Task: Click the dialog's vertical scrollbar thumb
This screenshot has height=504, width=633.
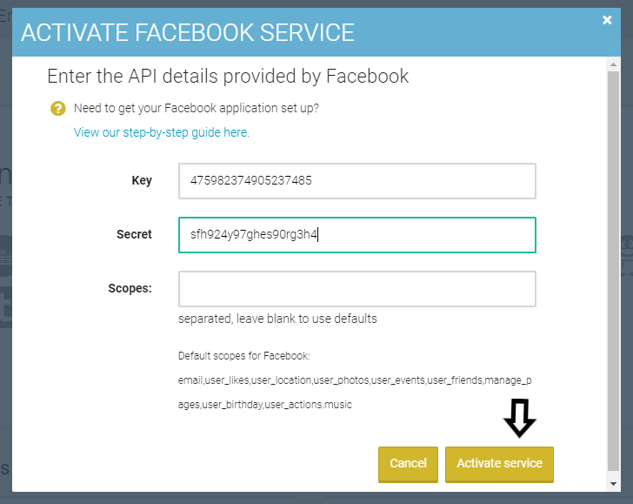Action: [613, 272]
